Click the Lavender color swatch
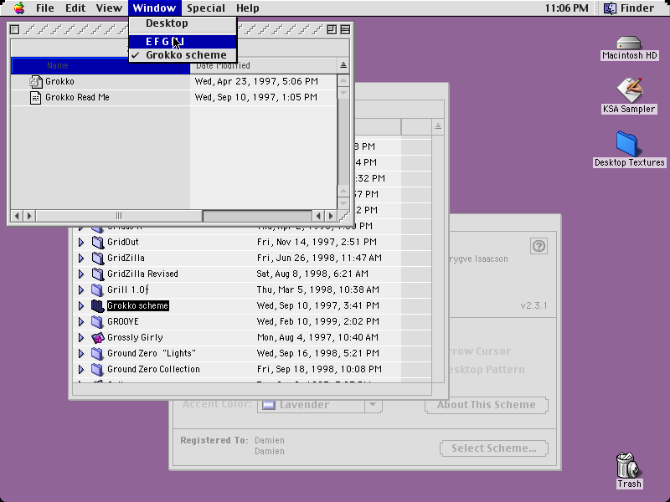This screenshot has width=670, height=502. click(268, 405)
